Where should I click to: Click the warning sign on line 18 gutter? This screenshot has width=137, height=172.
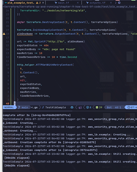[4, 34]
